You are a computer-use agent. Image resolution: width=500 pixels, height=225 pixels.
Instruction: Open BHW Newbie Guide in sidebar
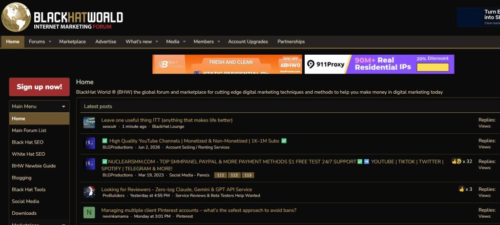point(39,166)
